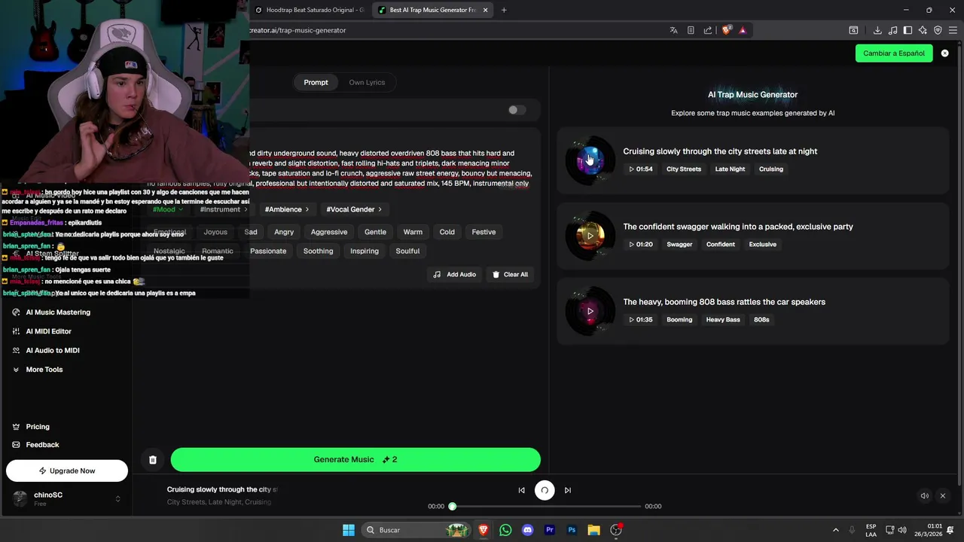Viewport: 964px width, 542px height.
Task: Open Discord from the taskbar
Action: pyautogui.click(x=527, y=530)
